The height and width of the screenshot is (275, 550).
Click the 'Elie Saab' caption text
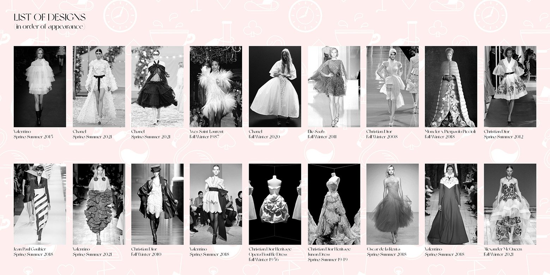316,132
